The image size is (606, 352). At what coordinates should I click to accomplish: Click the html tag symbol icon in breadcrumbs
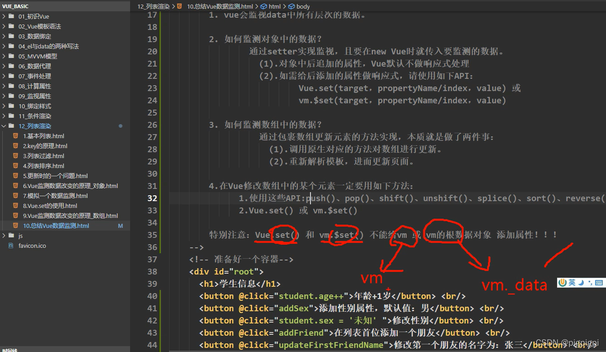(x=264, y=6)
